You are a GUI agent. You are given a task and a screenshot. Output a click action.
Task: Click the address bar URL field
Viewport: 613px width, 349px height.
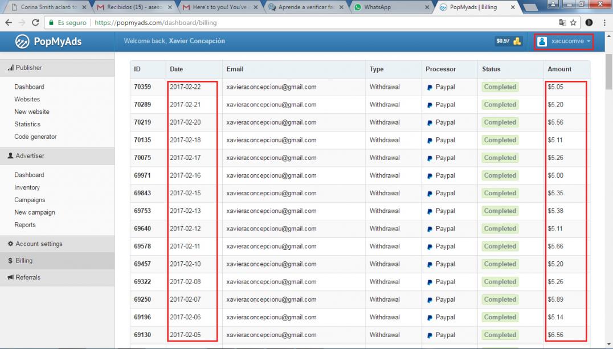pos(285,23)
